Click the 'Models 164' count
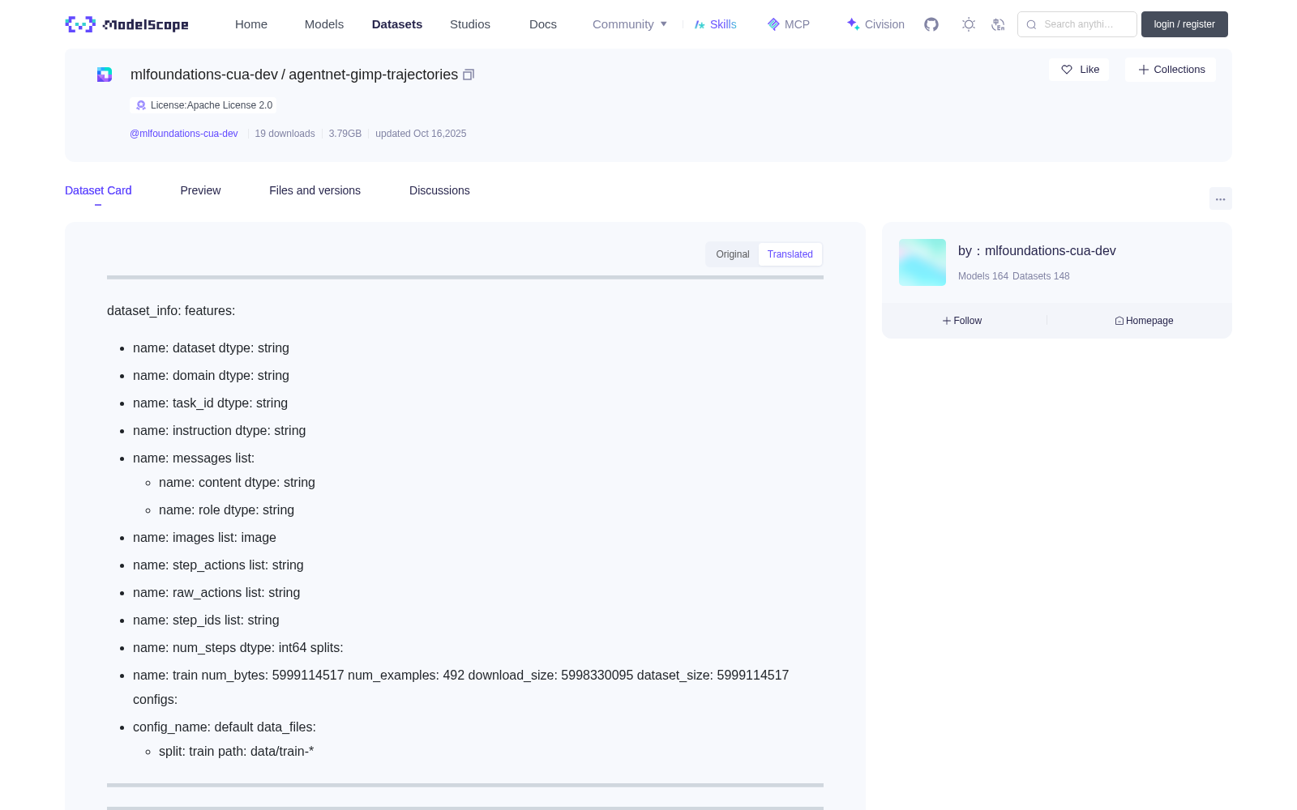The image size is (1297, 810). pos(983,276)
